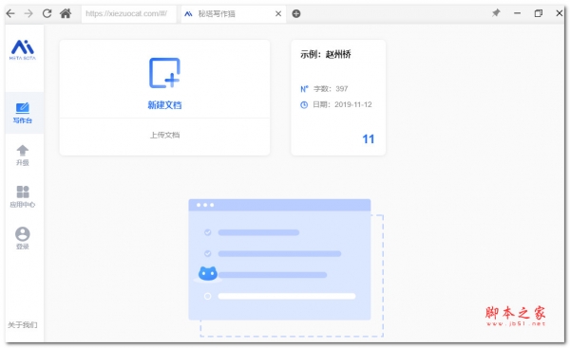Open 关于我们 link
Viewport: 570px width, 348px height.
(x=23, y=325)
